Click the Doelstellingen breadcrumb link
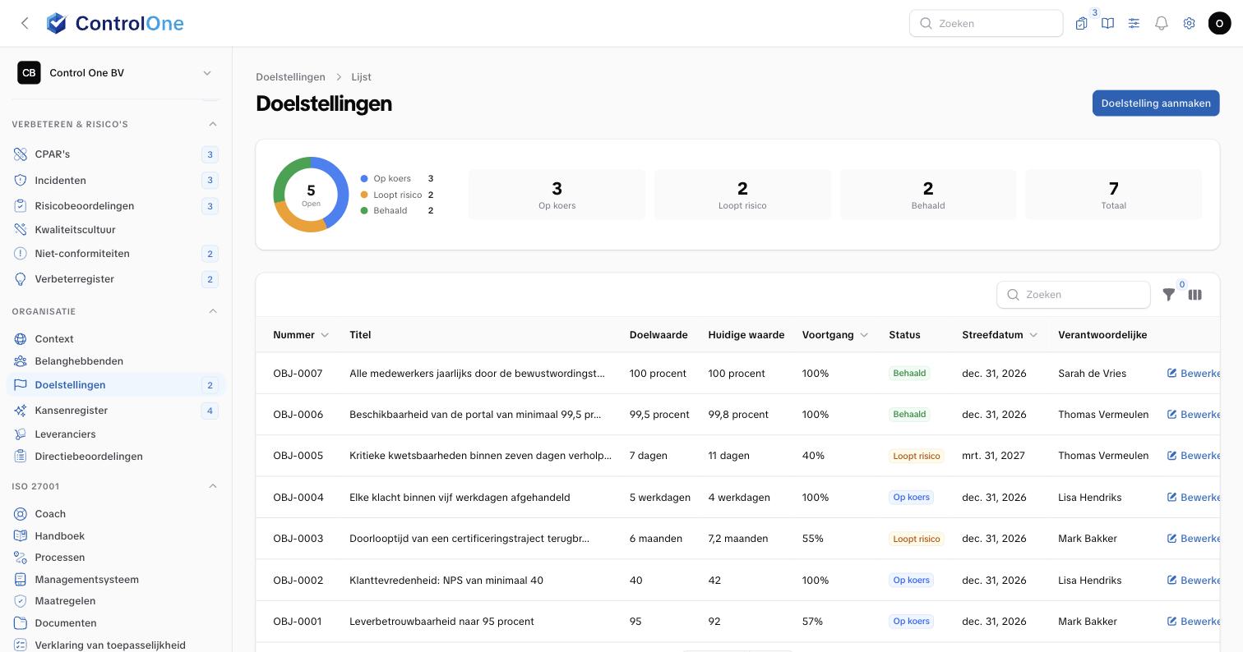Image resolution: width=1243 pixels, height=652 pixels. click(290, 77)
